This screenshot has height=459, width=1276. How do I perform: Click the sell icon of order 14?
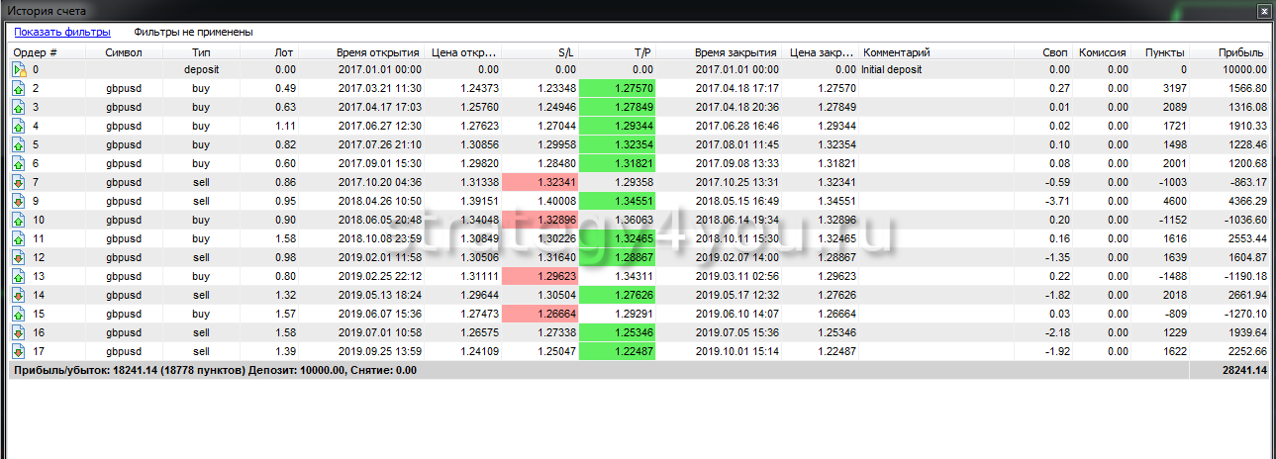point(18,296)
